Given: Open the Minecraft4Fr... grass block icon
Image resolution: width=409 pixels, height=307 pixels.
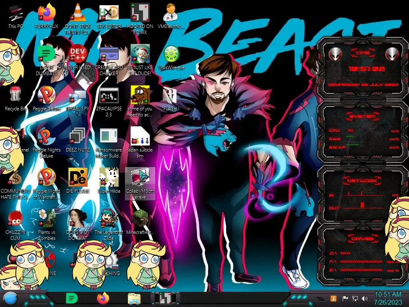Looking at the screenshot, I should (140, 222).
